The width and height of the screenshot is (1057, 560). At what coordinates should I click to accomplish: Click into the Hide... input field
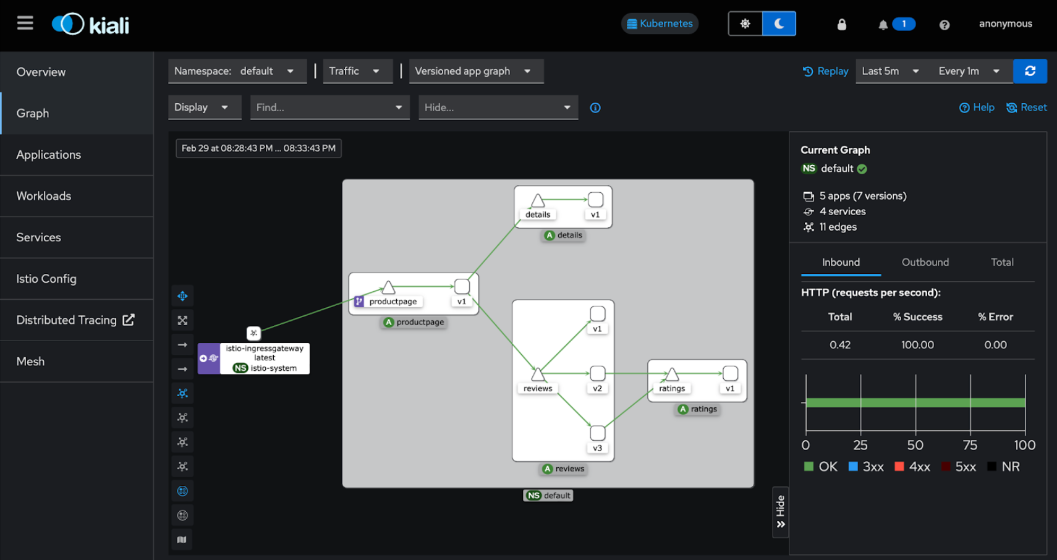pyautogui.click(x=488, y=108)
